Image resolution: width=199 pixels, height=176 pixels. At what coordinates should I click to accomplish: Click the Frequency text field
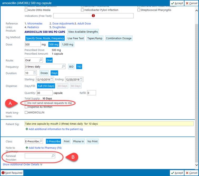[45, 66]
